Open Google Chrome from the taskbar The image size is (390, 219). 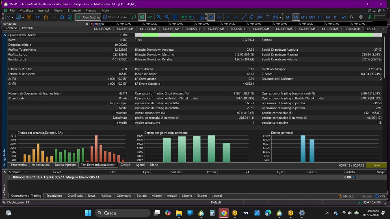[223, 213]
